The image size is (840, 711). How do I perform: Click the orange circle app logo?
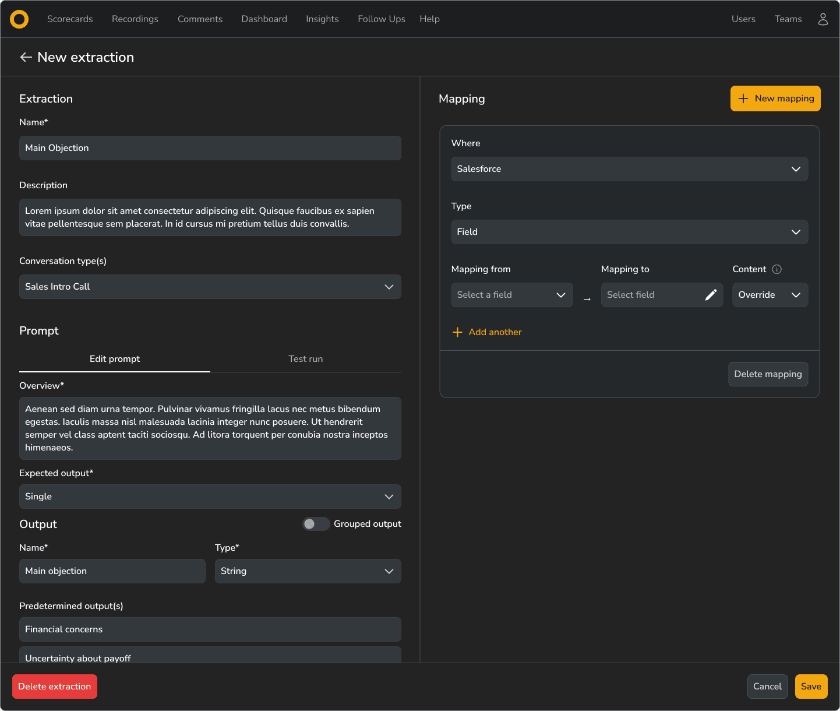(19, 19)
